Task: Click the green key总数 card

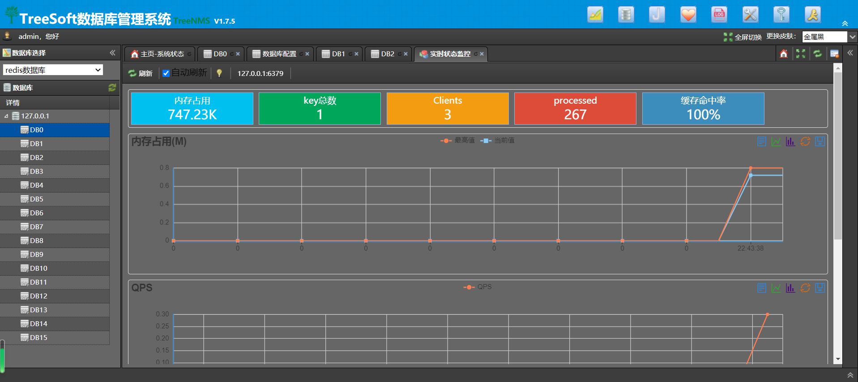Action: [x=320, y=109]
